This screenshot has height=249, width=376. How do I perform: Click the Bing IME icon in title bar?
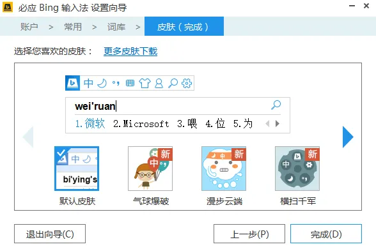[x=8, y=7]
